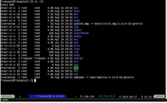Click the ls -lh command text
Screen dimensions: 167x103
click(39, 2)
